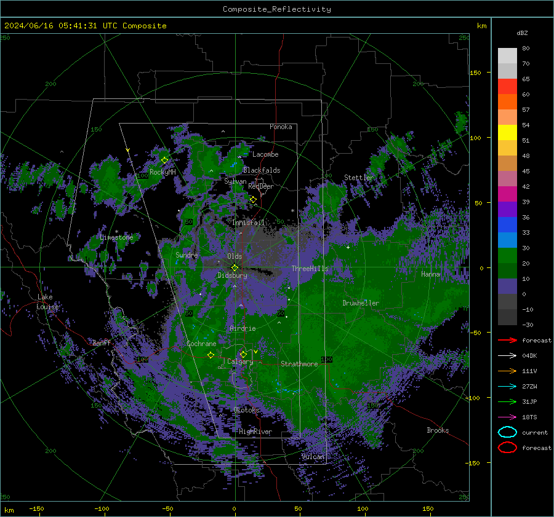The image size is (554, 517).
Task: Select the yellow 54 dBZ color swatch
Action: pos(507,133)
